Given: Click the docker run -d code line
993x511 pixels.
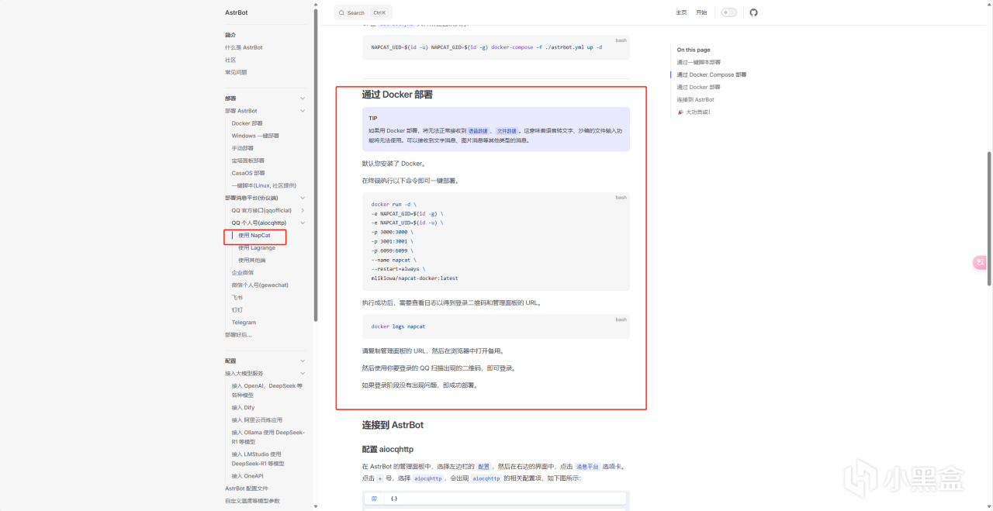Looking at the screenshot, I should (393, 204).
